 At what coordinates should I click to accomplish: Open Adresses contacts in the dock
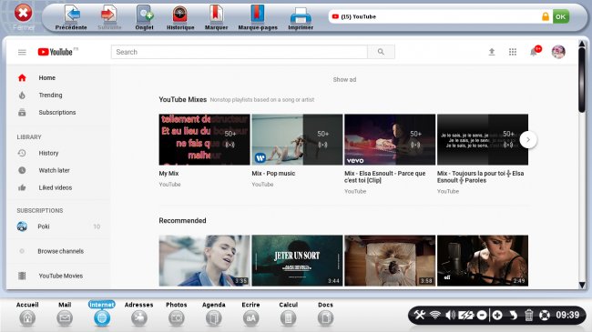[x=139, y=314]
